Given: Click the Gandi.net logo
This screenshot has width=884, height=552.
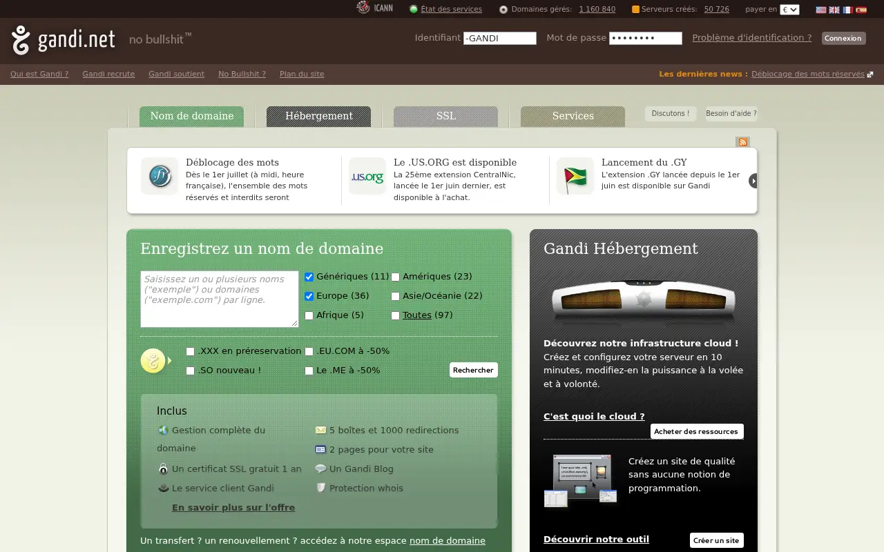Looking at the screenshot, I should click(64, 40).
